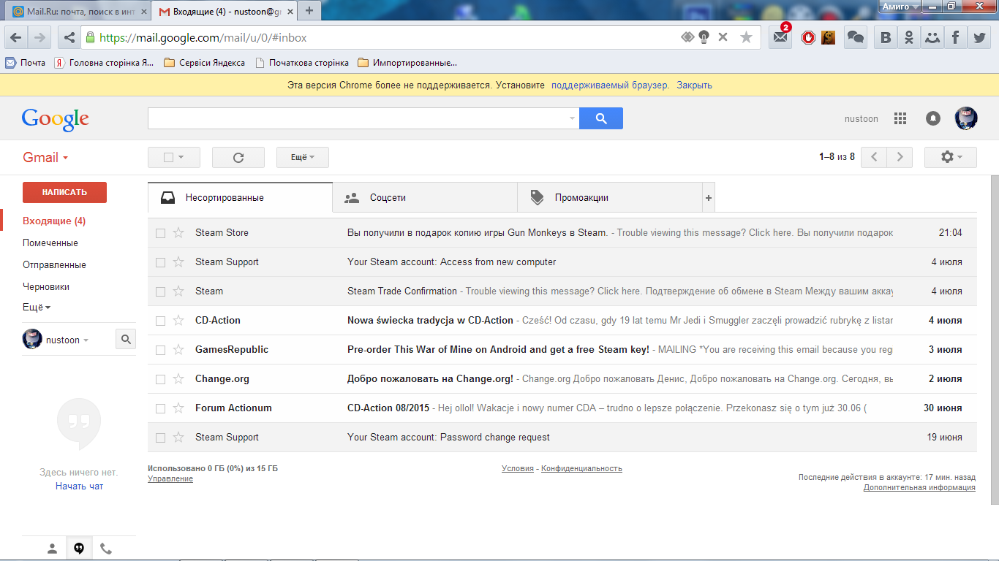Viewport: 999px width, 561px height.
Task: Star the GamesRepublic message
Action: tap(178, 350)
